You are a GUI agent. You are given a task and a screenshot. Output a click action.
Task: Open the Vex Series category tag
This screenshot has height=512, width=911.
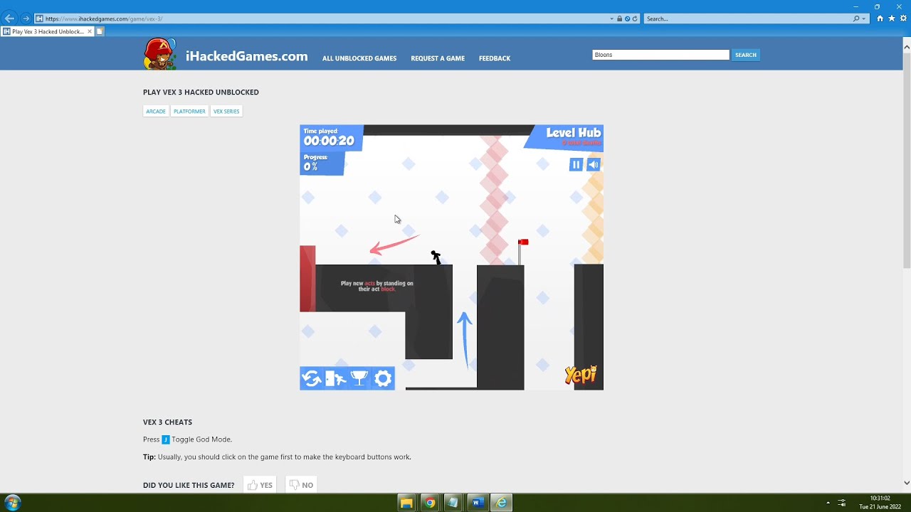point(226,111)
